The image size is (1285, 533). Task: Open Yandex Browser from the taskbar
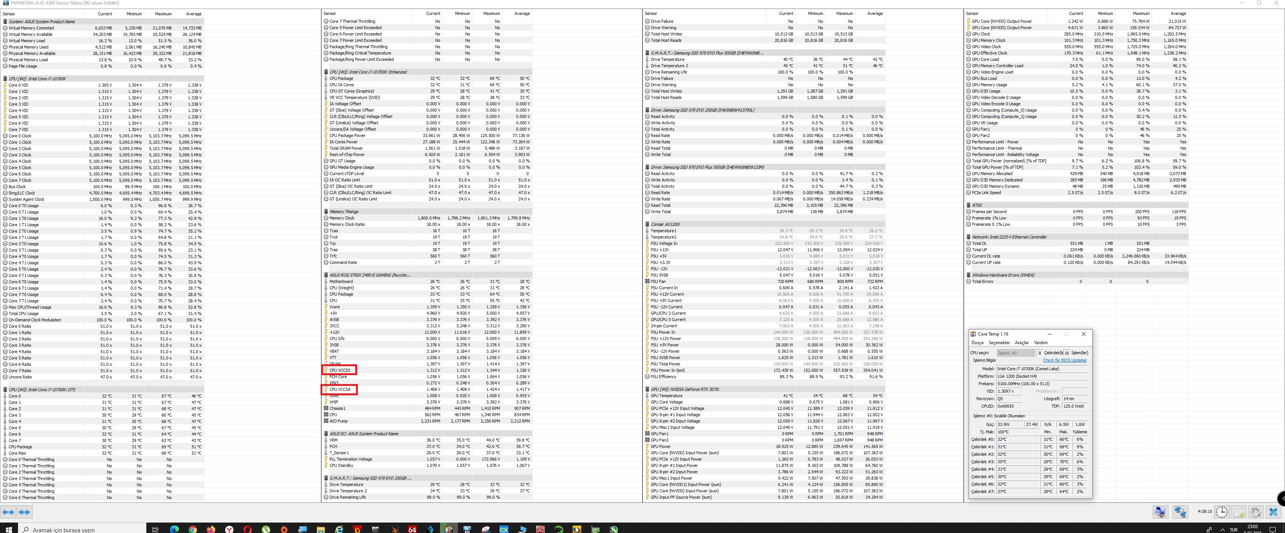click(229, 529)
